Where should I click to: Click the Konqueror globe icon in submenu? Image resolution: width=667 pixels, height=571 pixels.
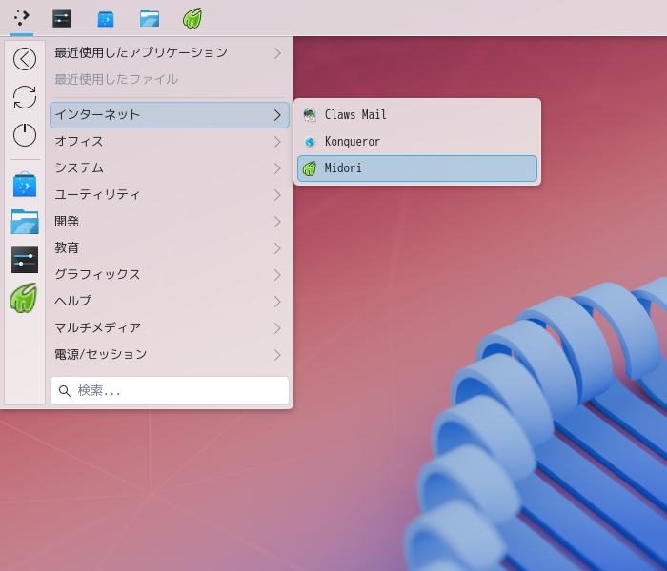pyautogui.click(x=310, y=142)
